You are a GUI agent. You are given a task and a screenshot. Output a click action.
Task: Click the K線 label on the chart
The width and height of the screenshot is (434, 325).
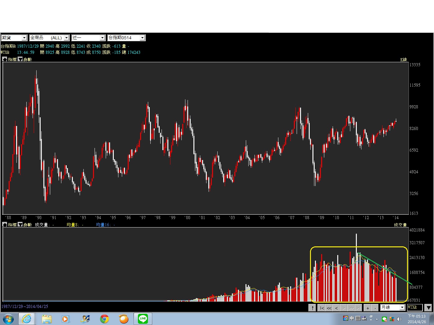coord(403,59)
